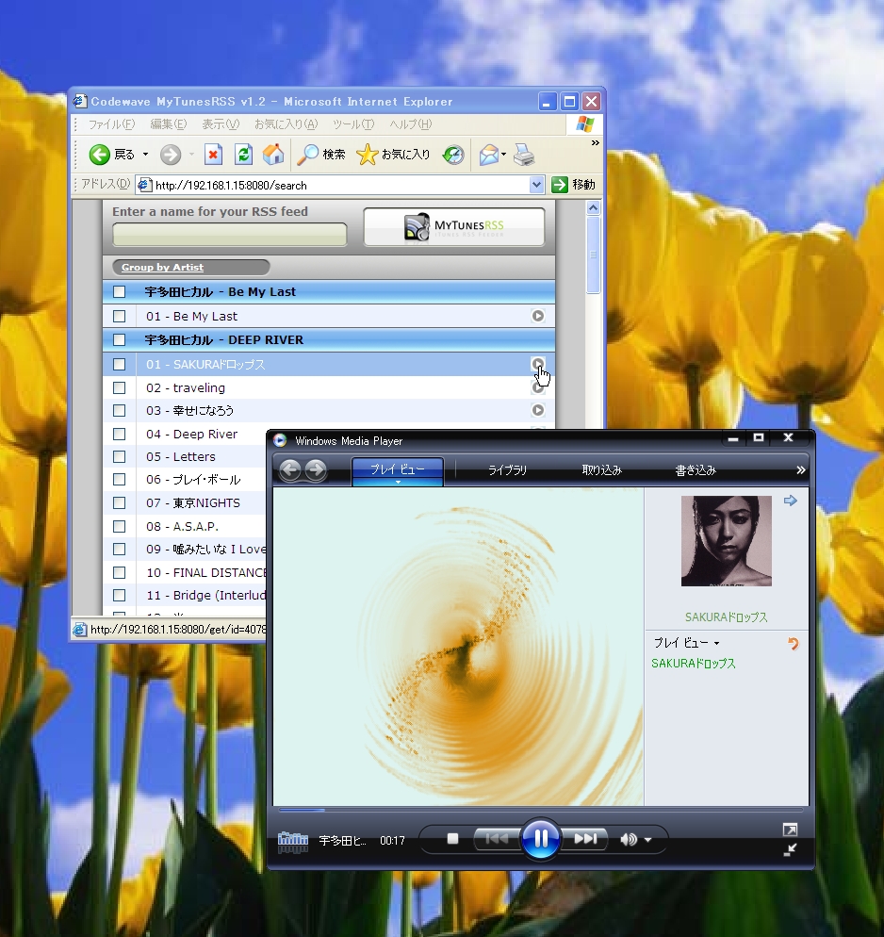Open the プレイ ビュー playlist dropdown

(686, 643)
